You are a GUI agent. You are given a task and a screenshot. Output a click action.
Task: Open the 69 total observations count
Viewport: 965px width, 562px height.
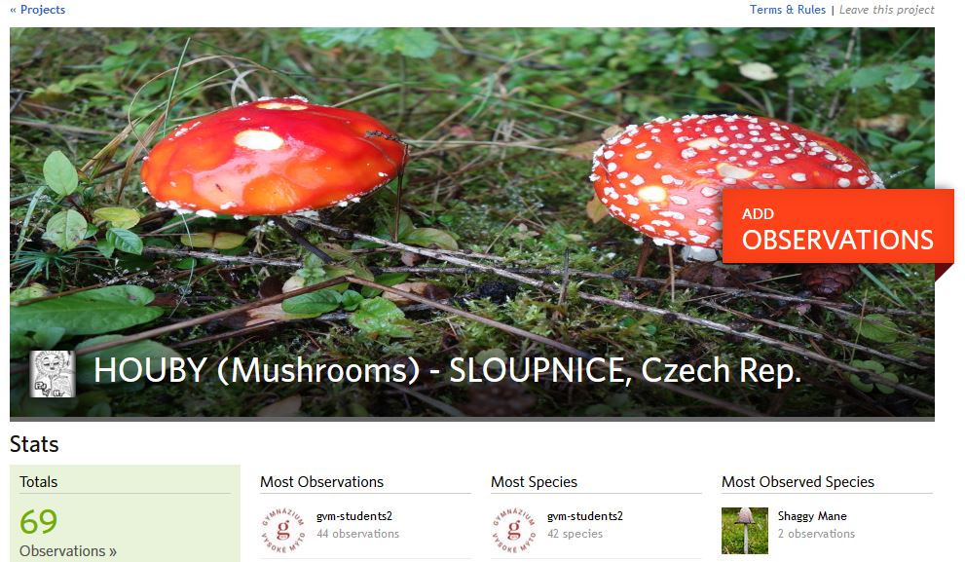38,522
